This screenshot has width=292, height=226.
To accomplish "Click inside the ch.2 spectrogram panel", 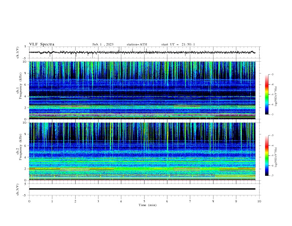I will tap(142, 151).
